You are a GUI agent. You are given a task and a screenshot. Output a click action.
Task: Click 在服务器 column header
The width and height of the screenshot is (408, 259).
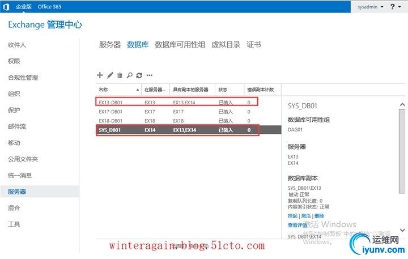coord(155,90)
